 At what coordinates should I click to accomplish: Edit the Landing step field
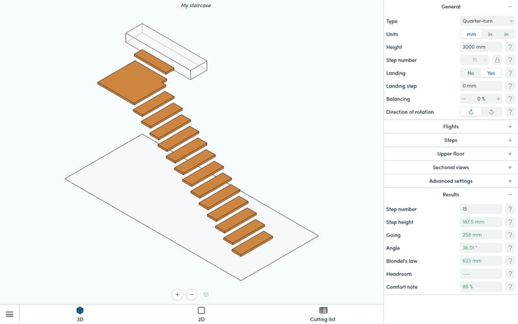[480, 86]
